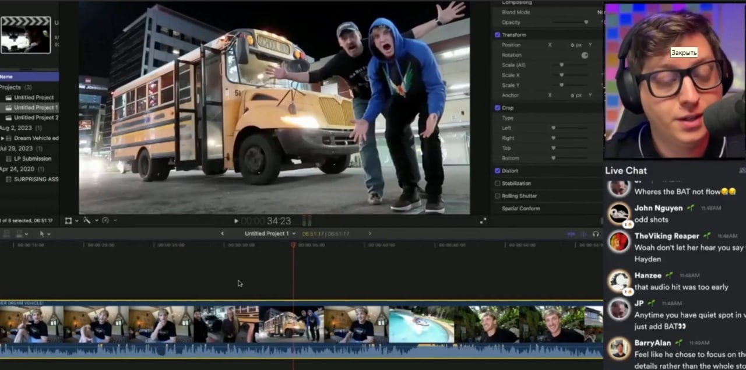
Task: Toggle the Transform checkbox
Action: pos(497,35)
